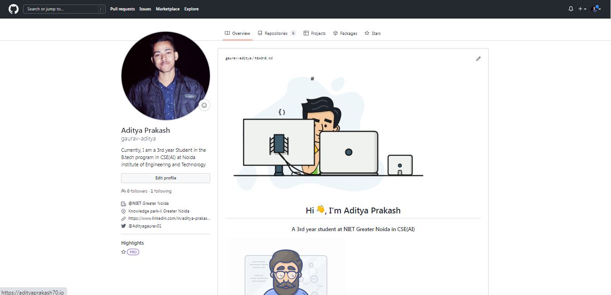The height and width of the screenshot is (295, 611).
Task: Click the organization building icon
Action: 123,204
